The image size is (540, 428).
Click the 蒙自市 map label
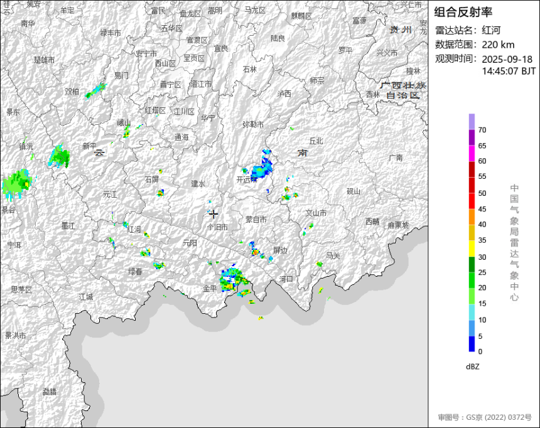256,220
